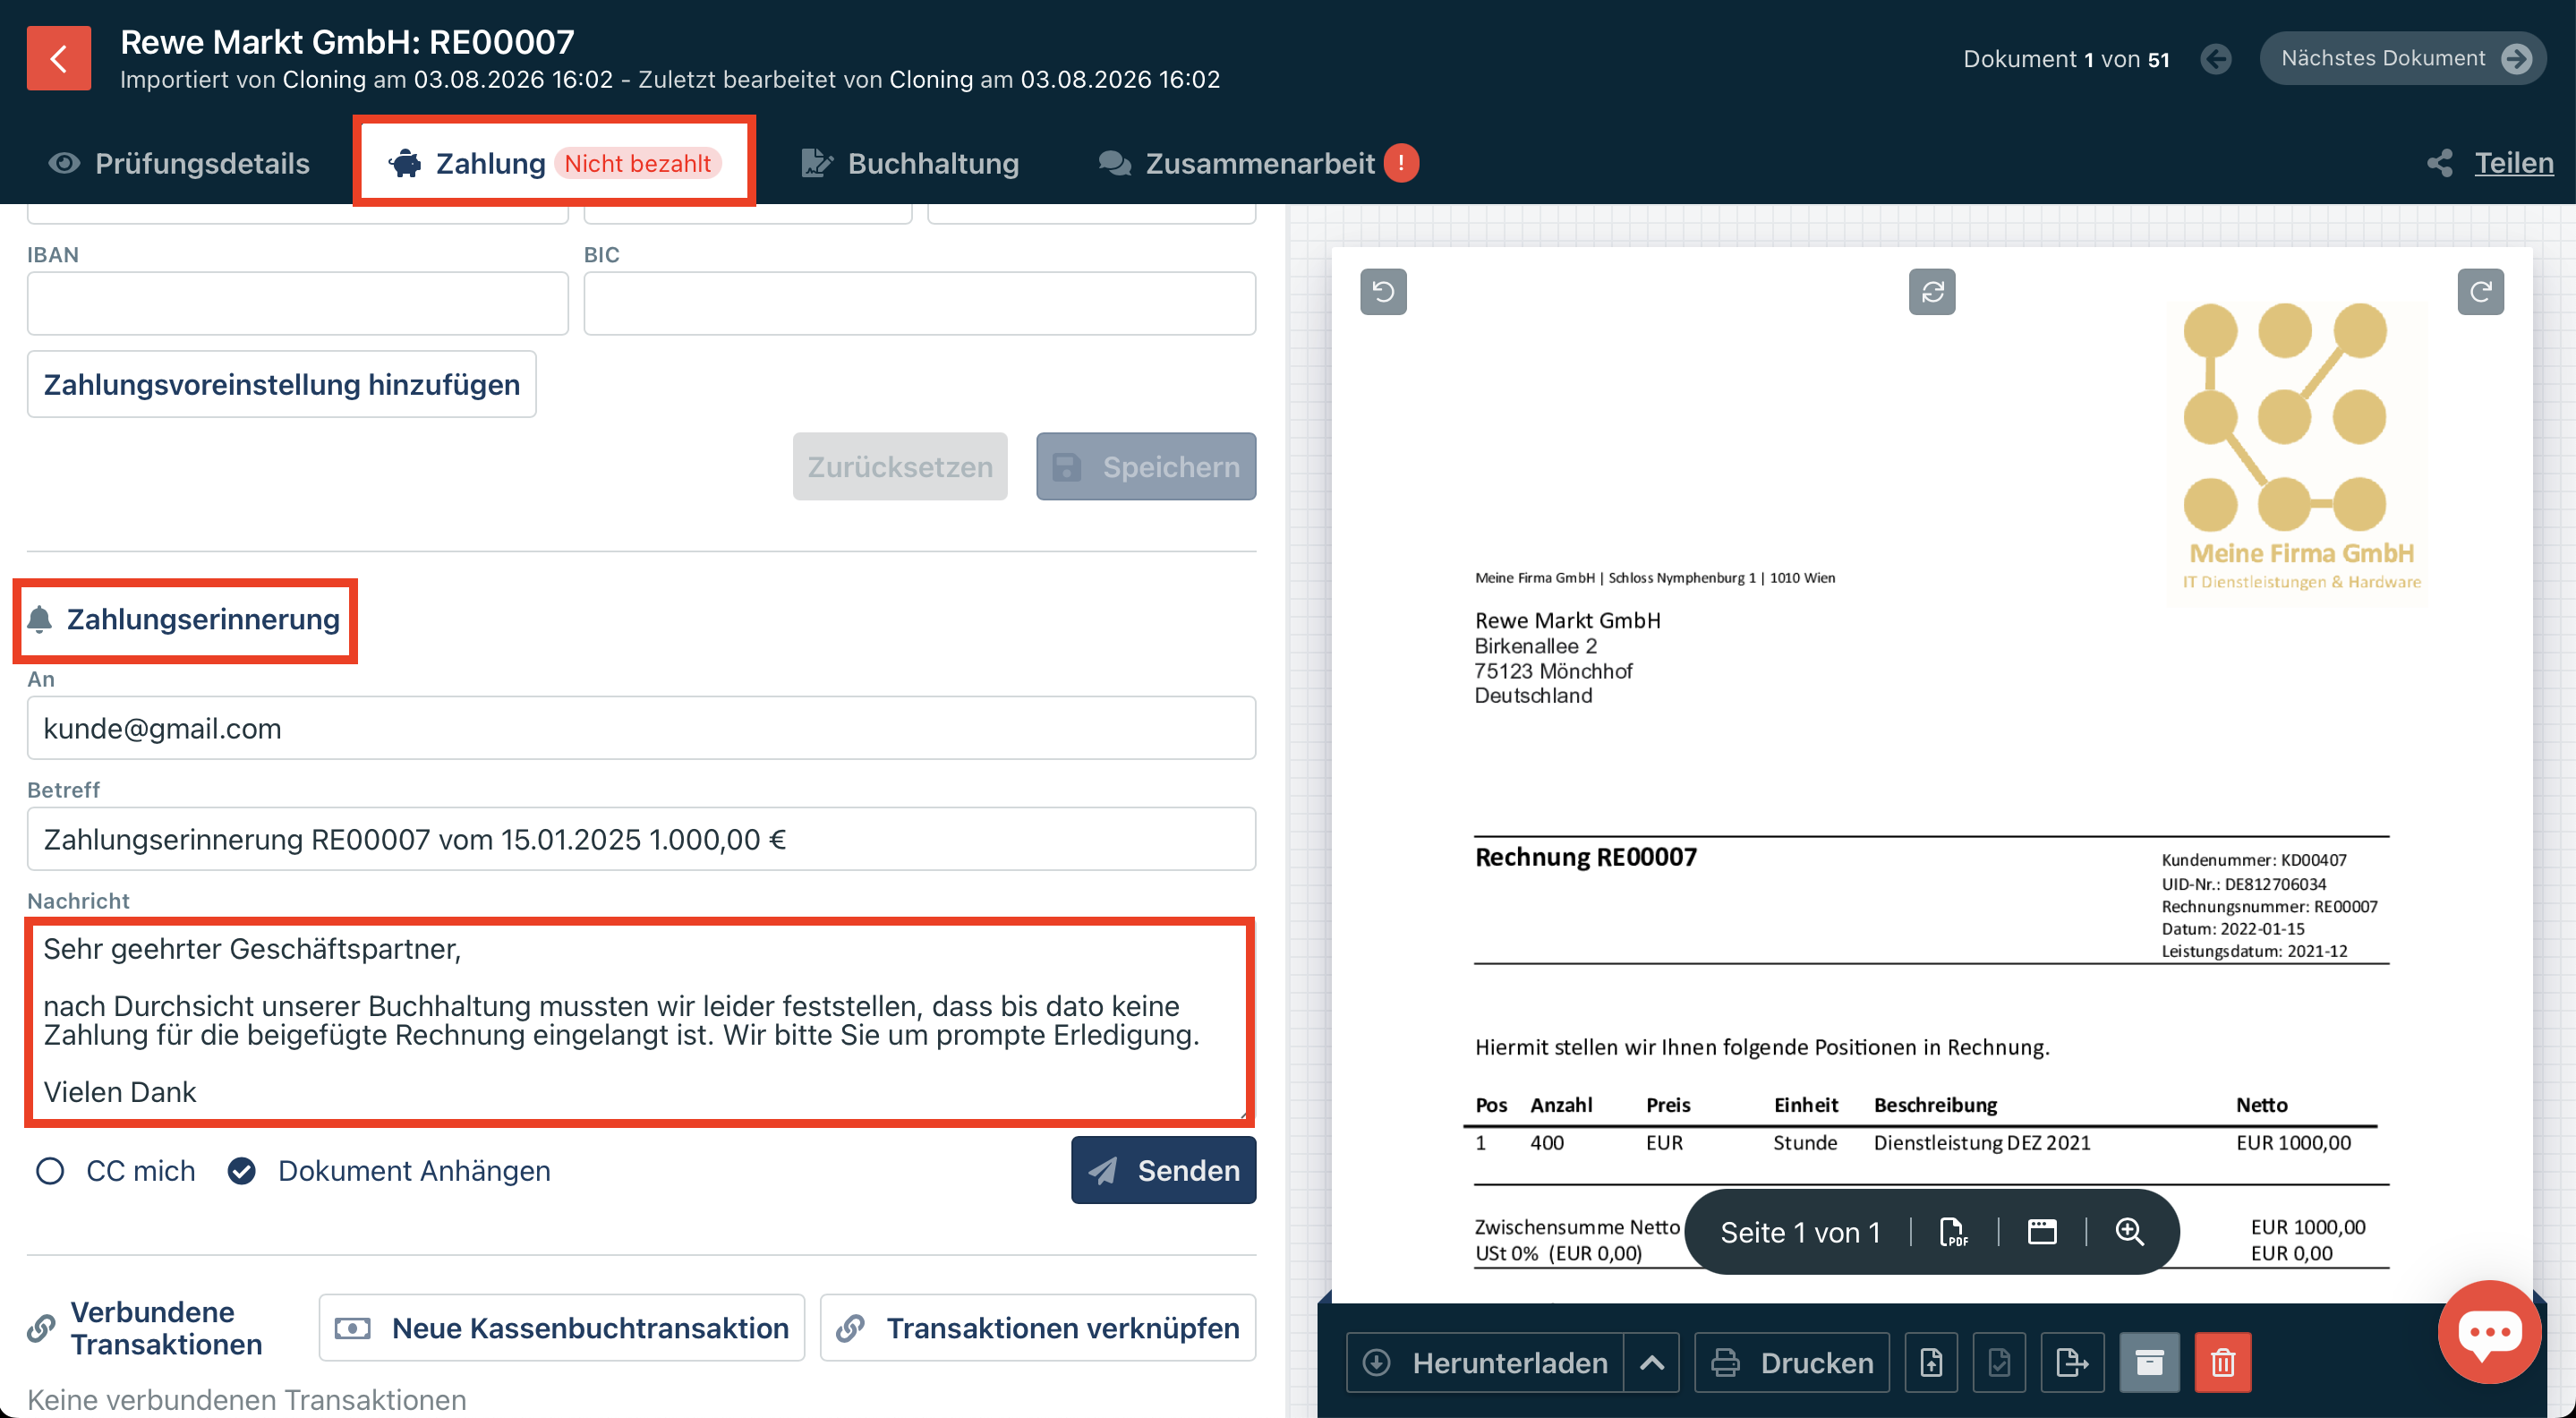Screen dimensions: 2576x1418
Task: Switch to the Buchhaltung tab
Action: pyautogui.click(x=910, y=163)
